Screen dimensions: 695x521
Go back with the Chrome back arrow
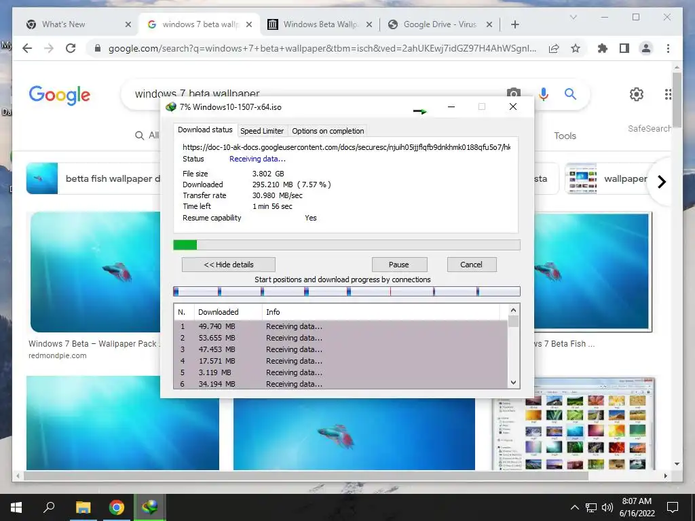(x=27, y=48)
